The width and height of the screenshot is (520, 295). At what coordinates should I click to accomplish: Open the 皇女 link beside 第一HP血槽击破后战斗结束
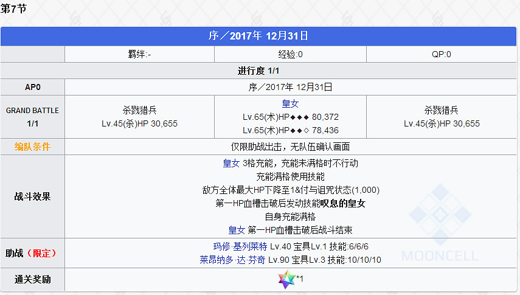[237, 230]
